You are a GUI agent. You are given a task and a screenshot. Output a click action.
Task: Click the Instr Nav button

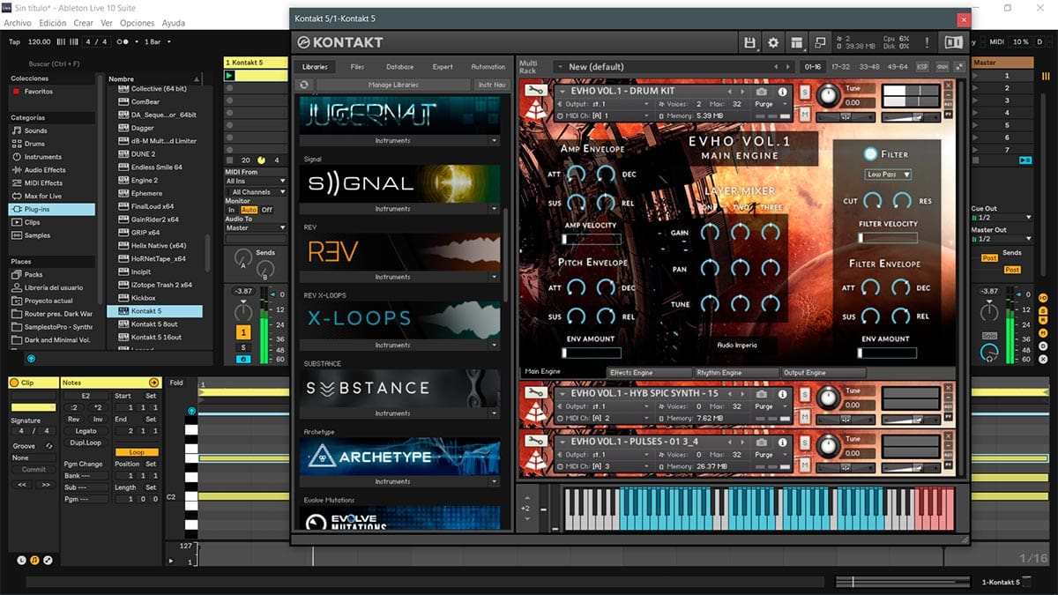point(492,85)
